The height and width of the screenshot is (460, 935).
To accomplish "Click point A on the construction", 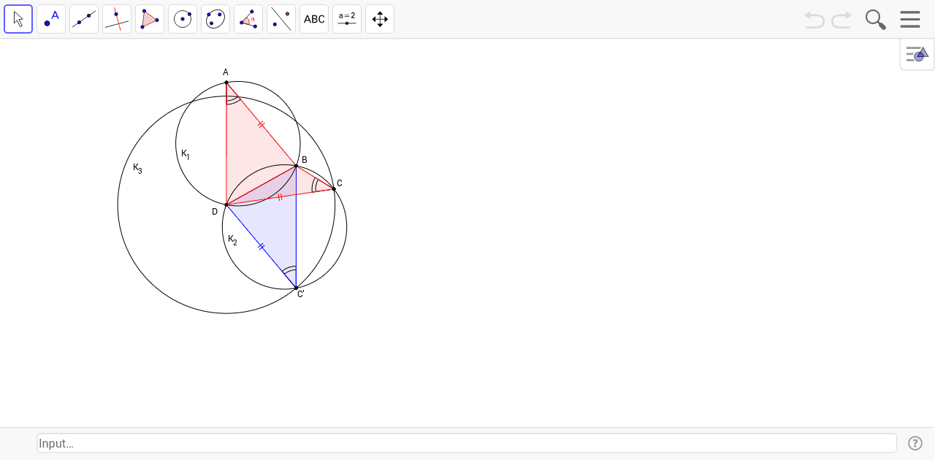I will coord(226,83).
